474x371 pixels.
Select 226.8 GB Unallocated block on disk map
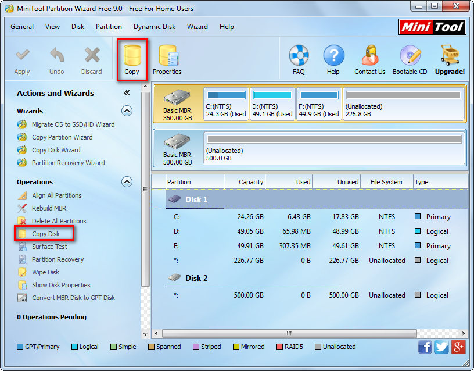[404, 104]
